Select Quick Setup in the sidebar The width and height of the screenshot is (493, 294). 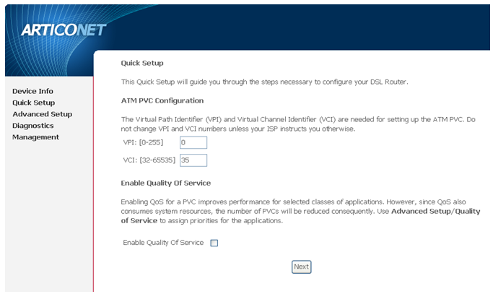point(34,103)
